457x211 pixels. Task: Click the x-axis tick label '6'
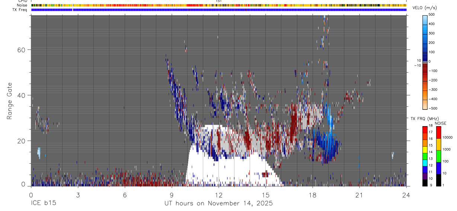pyautogui.click(x=125, y=195)
